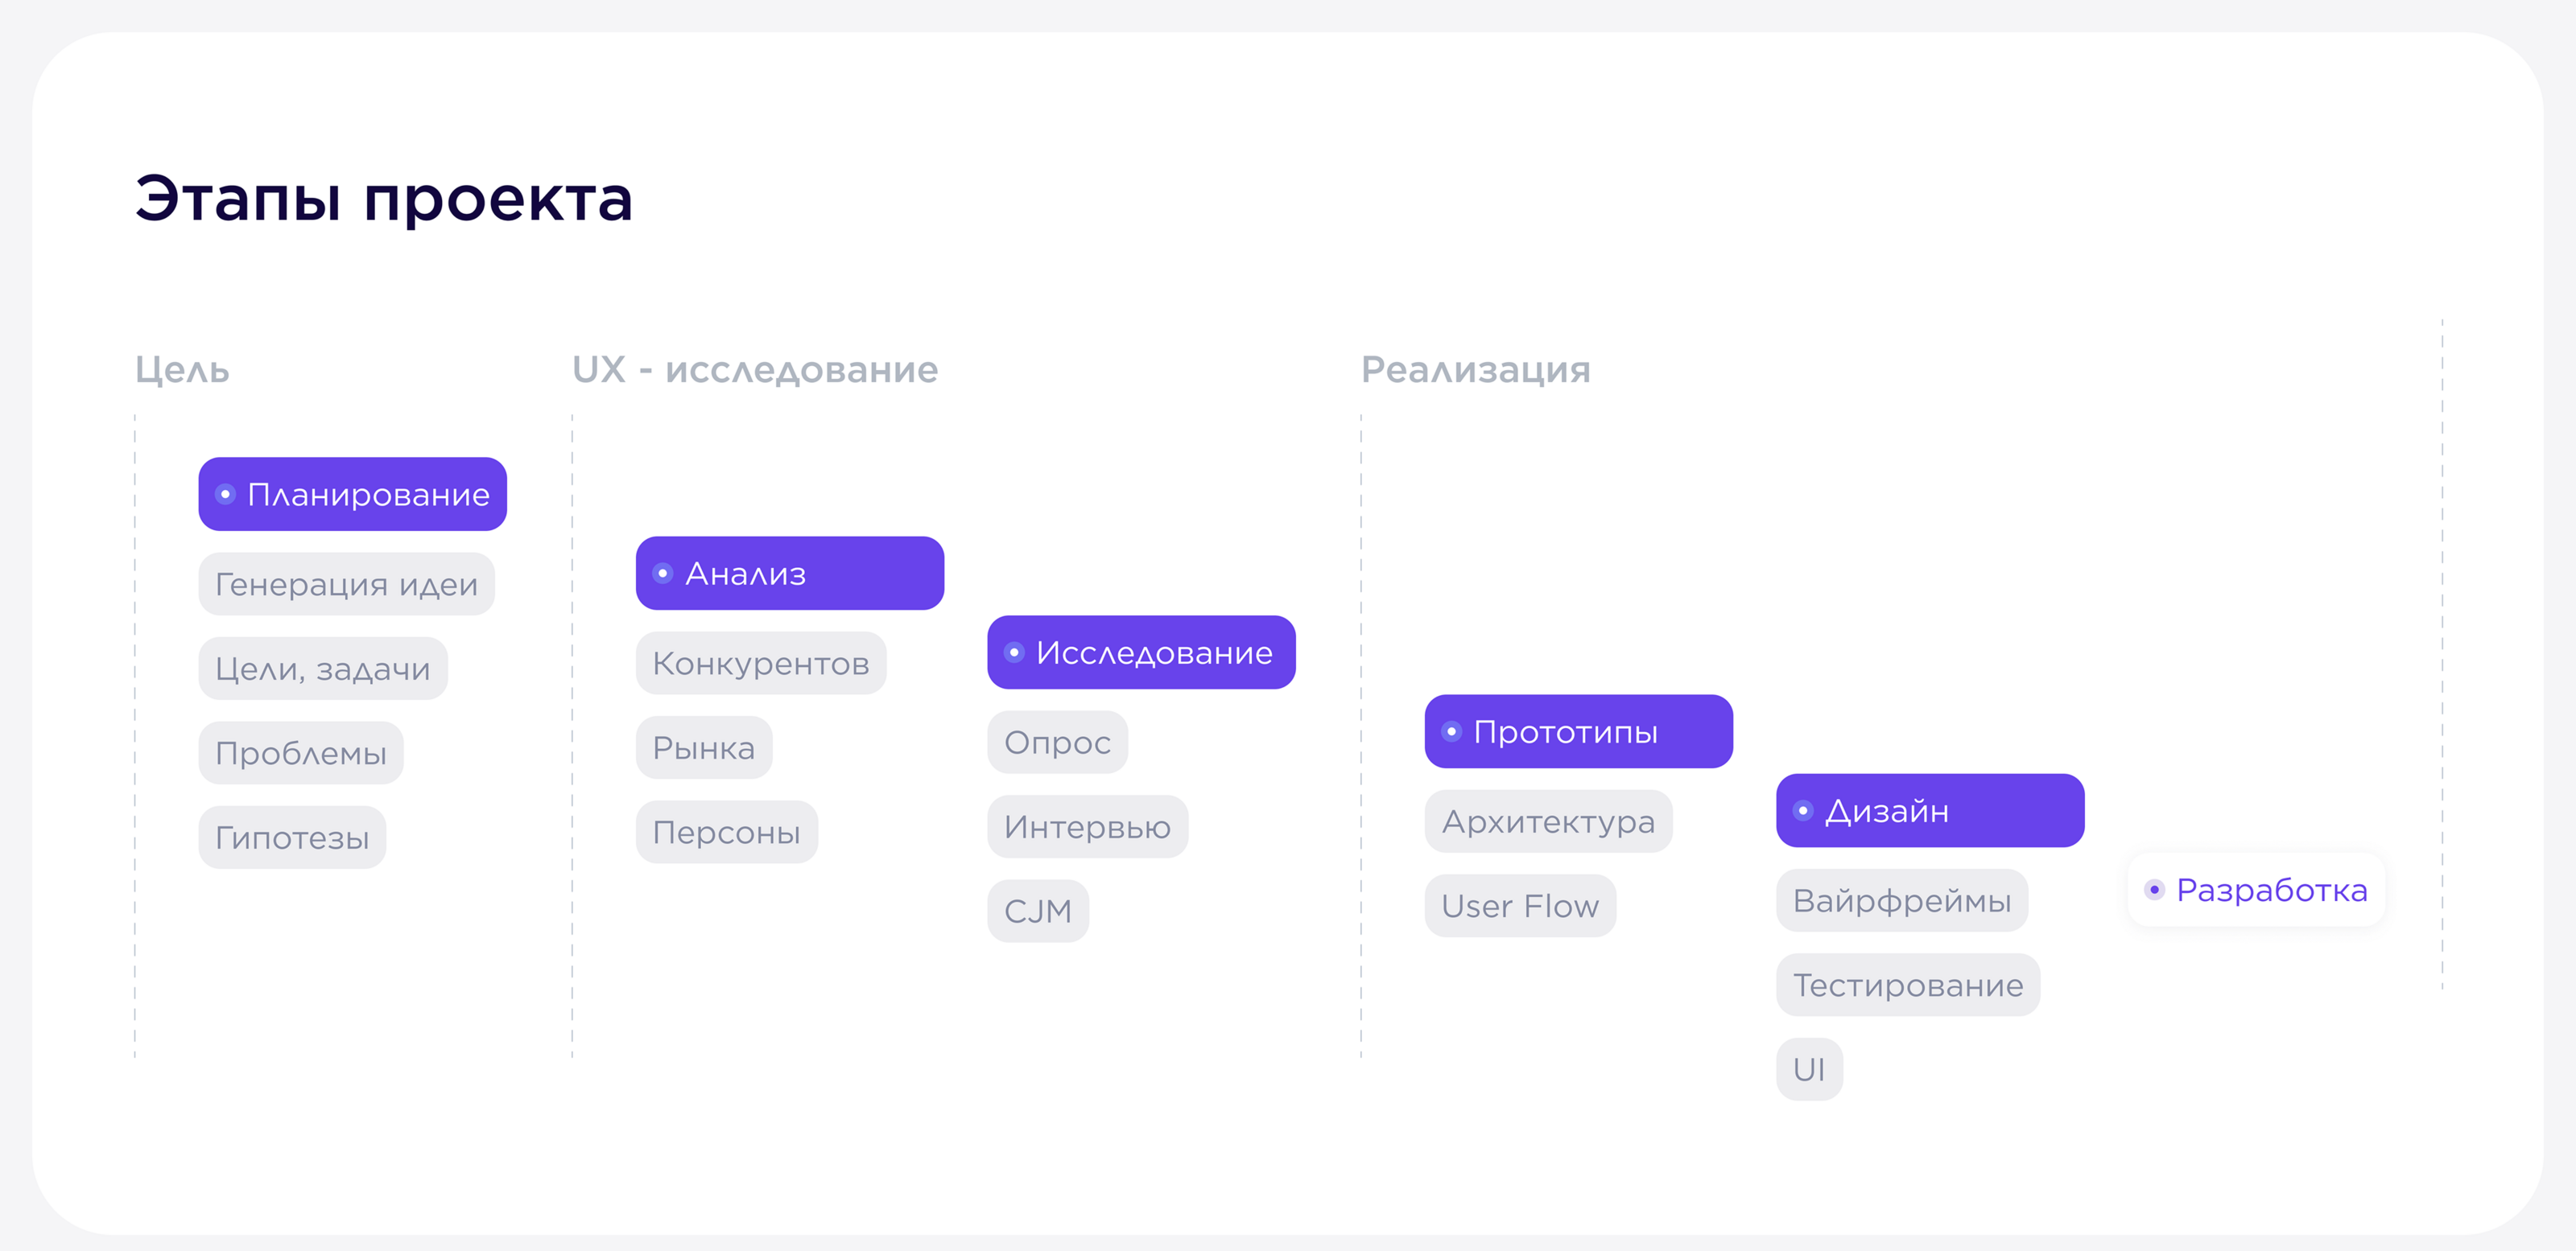Choose the Персоны chip
This screenshot has height=1251, width=2576.
click(726, 833)
